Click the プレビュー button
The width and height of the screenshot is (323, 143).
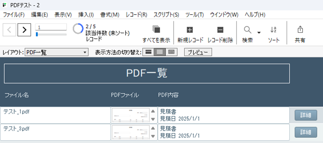(x=198, y=52)
